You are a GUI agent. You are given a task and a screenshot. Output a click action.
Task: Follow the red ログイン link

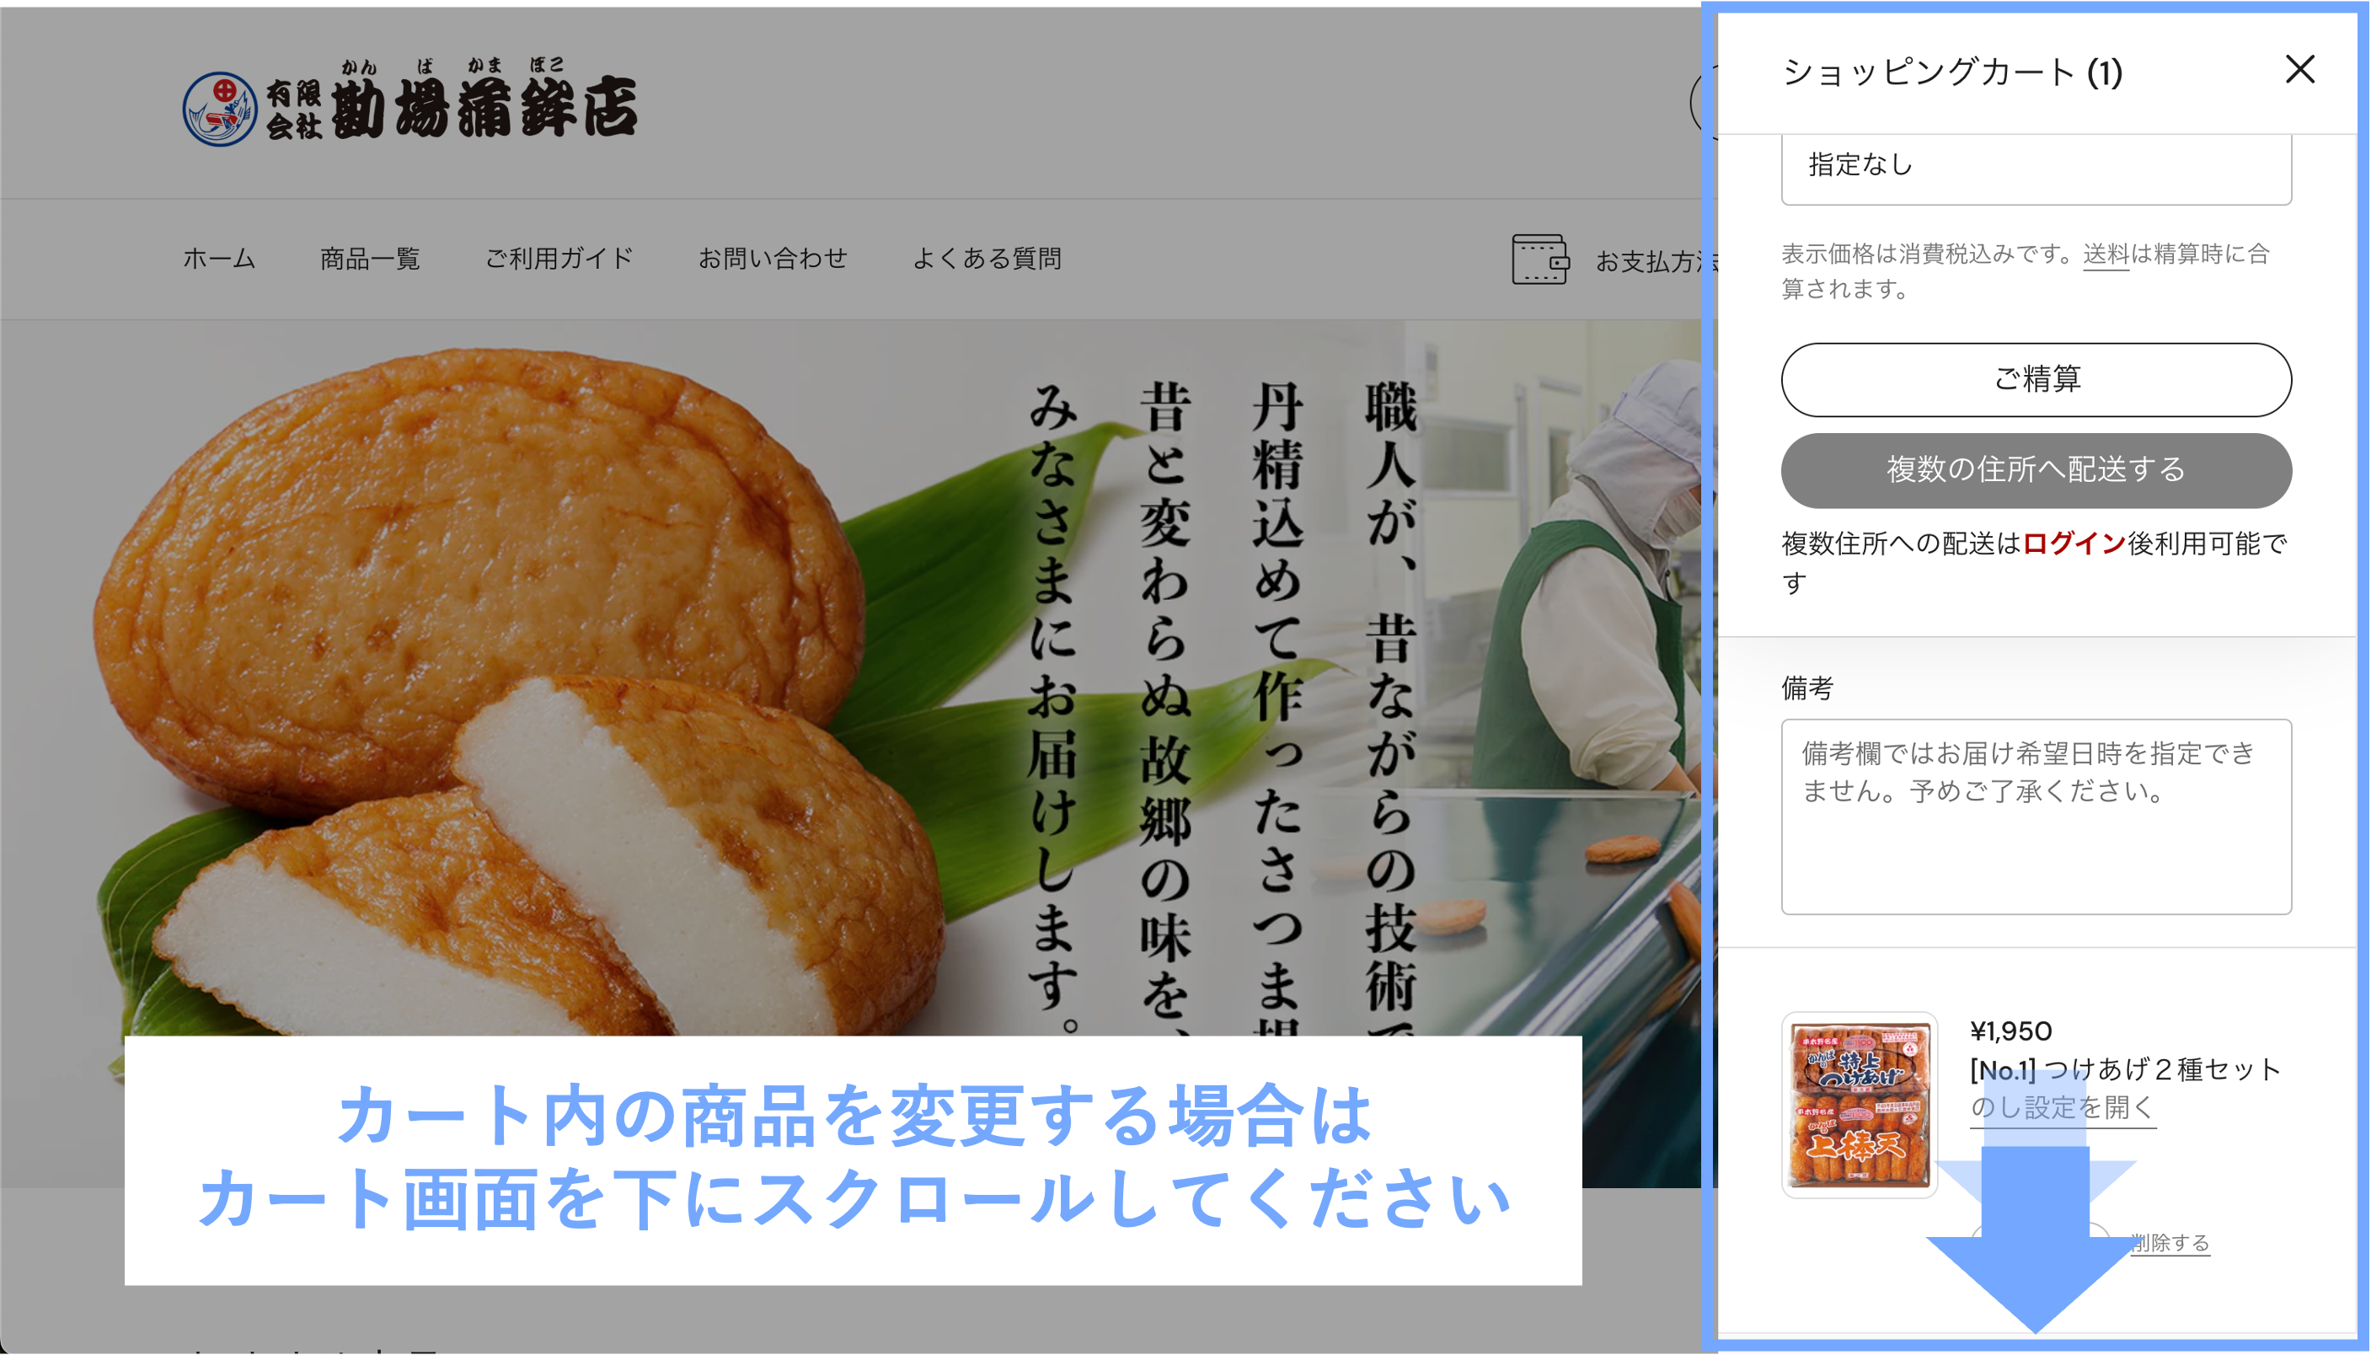pyautogui.click(x=2074, y=544)
